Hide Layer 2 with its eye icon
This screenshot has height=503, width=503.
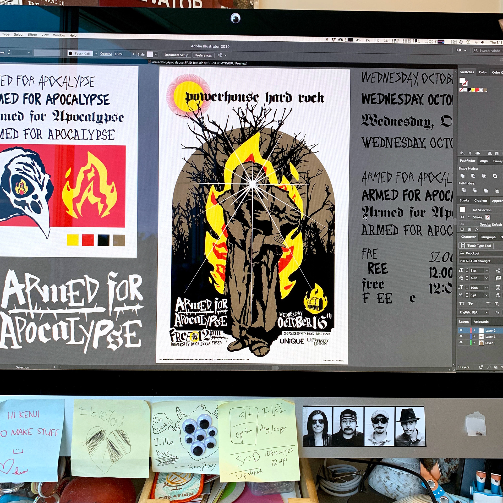(461, 330)
